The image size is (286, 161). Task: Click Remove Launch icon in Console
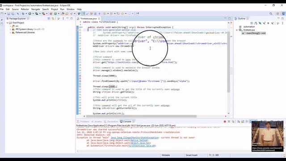[x=229, y=122]
